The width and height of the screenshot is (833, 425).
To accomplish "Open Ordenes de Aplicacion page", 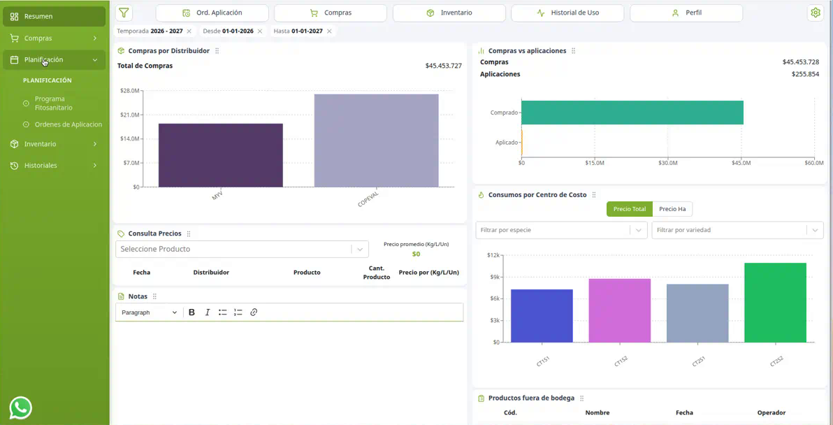I will (x=63, y=124).
